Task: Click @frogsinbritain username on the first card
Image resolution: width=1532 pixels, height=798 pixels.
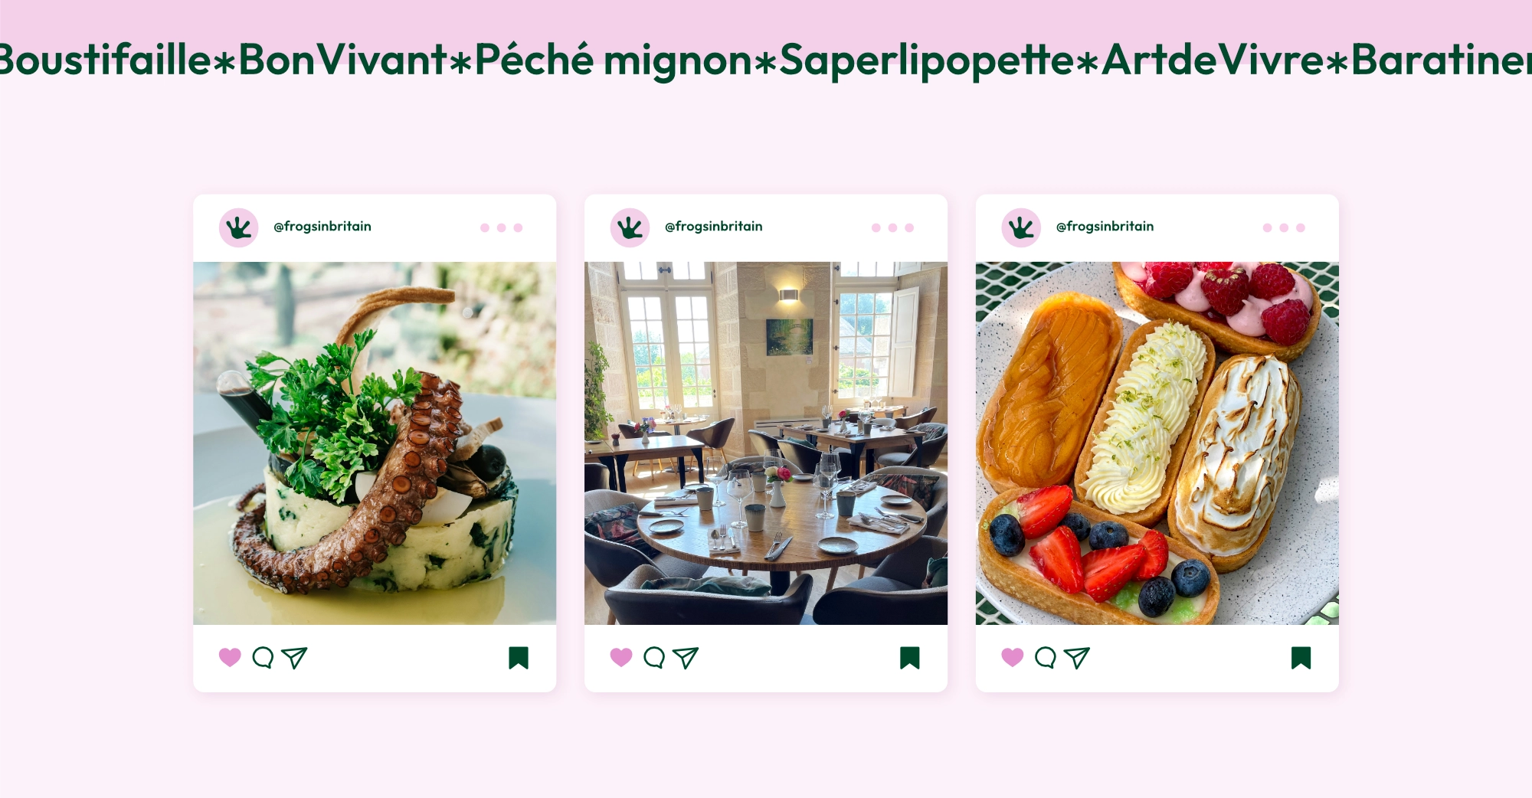Action: coord(322,227)
